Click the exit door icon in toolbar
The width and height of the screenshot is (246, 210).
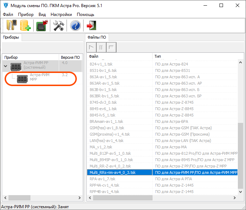point(91,26)
